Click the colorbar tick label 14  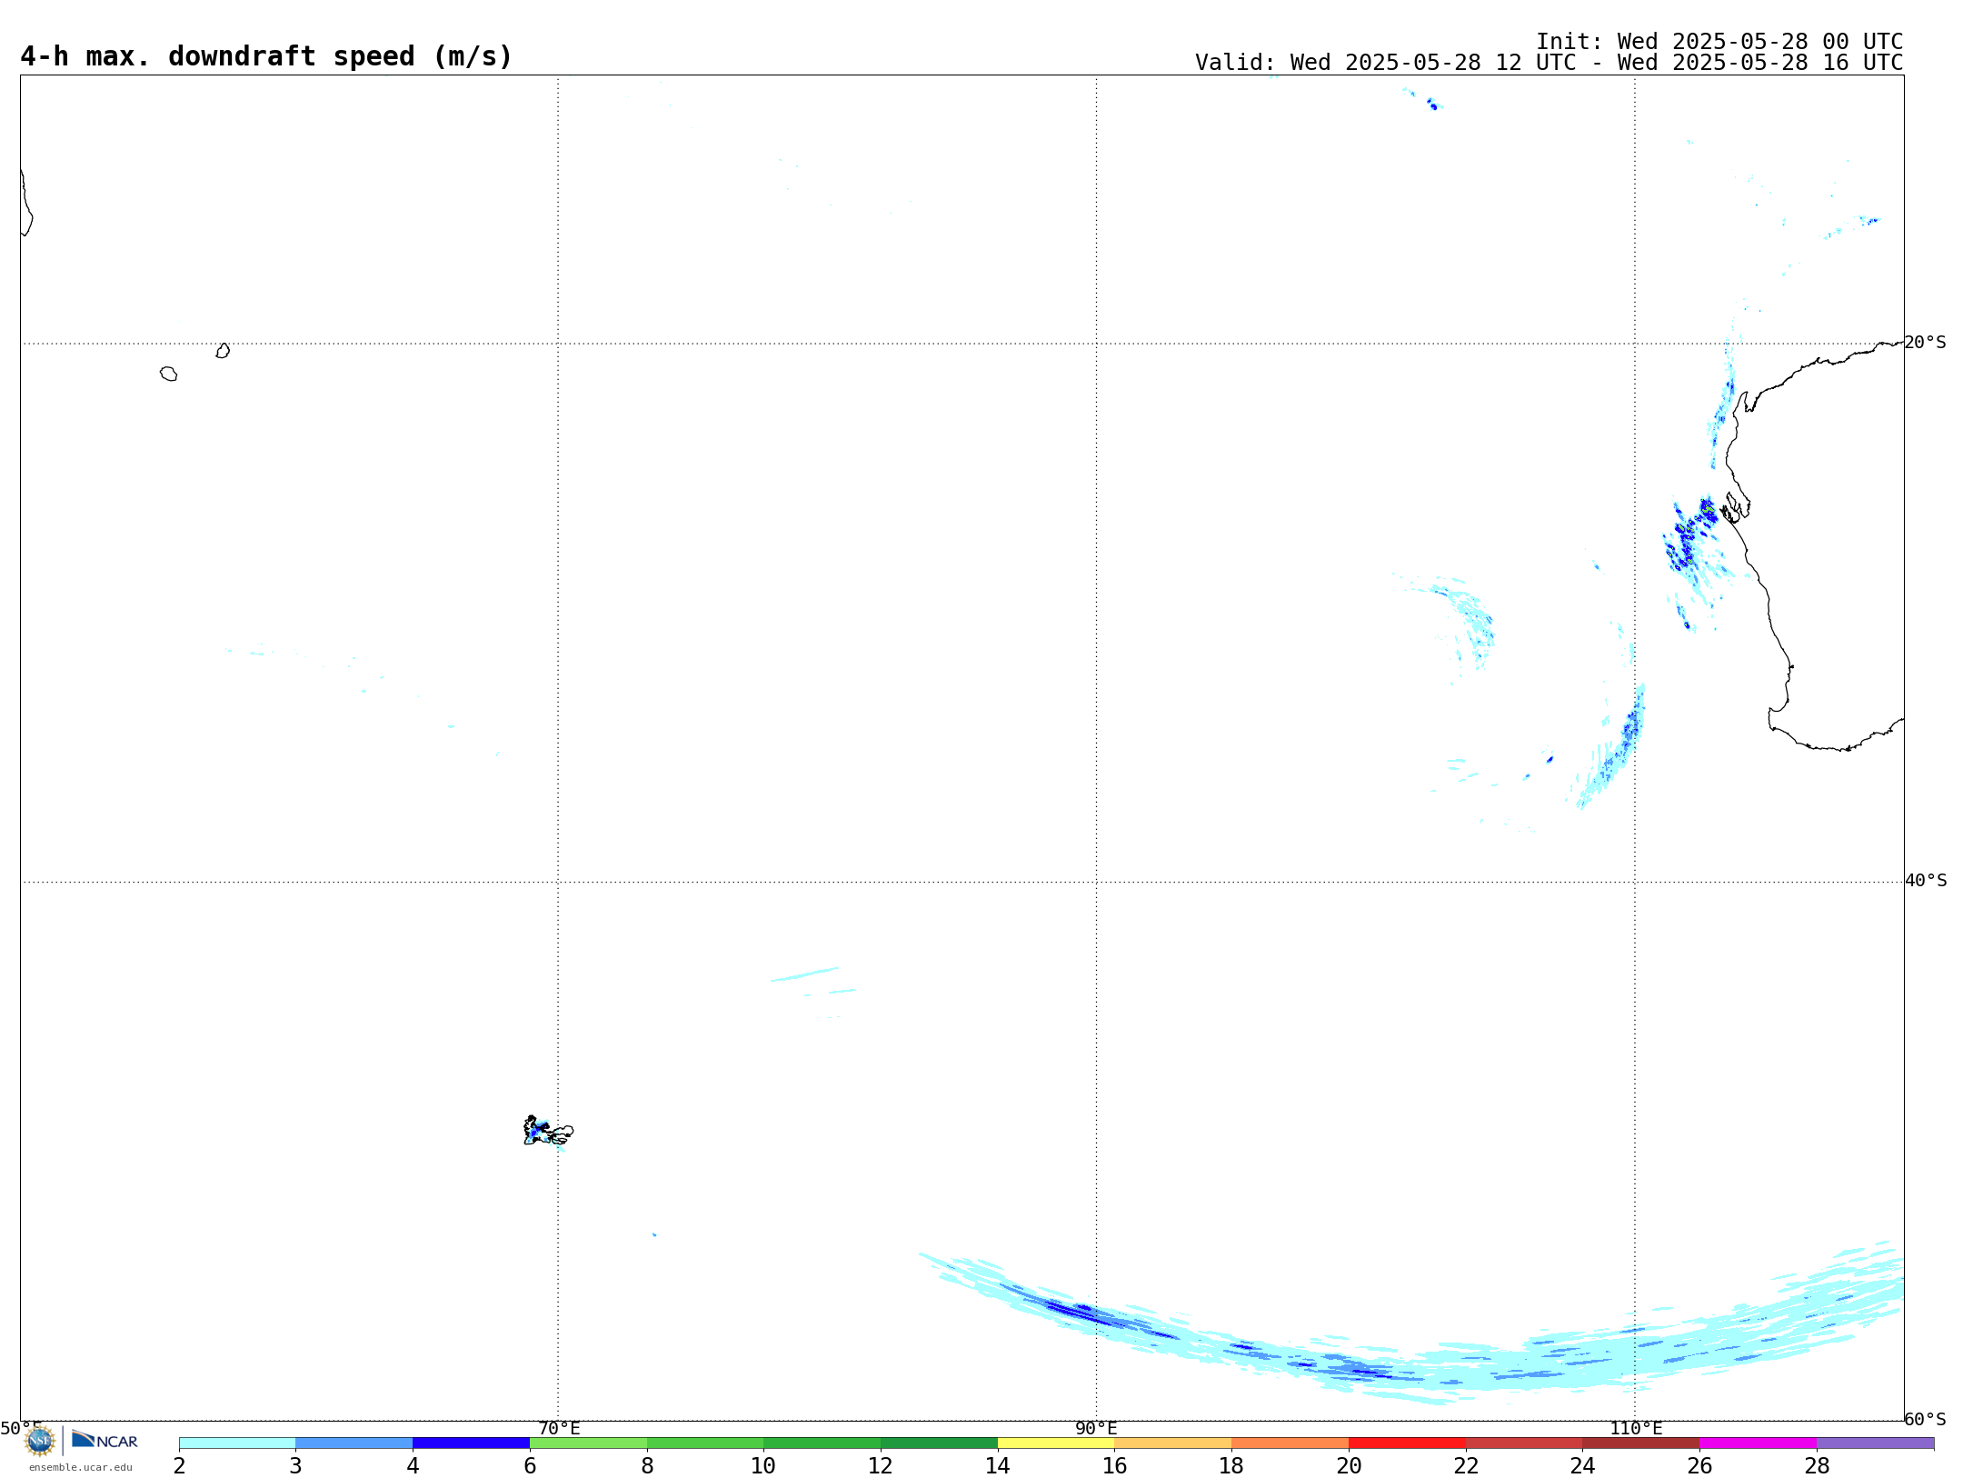click(x=998, y=1466)
